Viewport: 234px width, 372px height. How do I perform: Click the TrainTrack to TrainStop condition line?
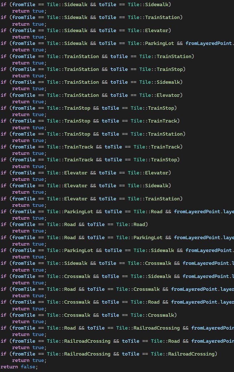click(x=90, y=160)
